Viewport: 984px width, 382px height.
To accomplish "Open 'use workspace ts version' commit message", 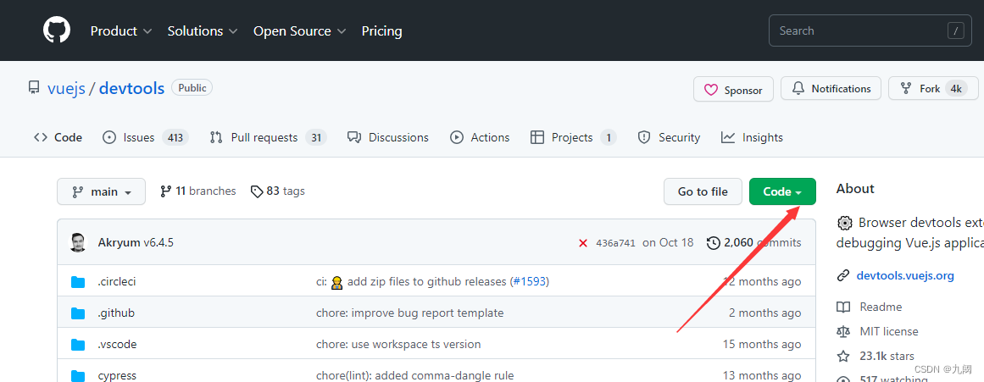I will (x=398, y=345).
